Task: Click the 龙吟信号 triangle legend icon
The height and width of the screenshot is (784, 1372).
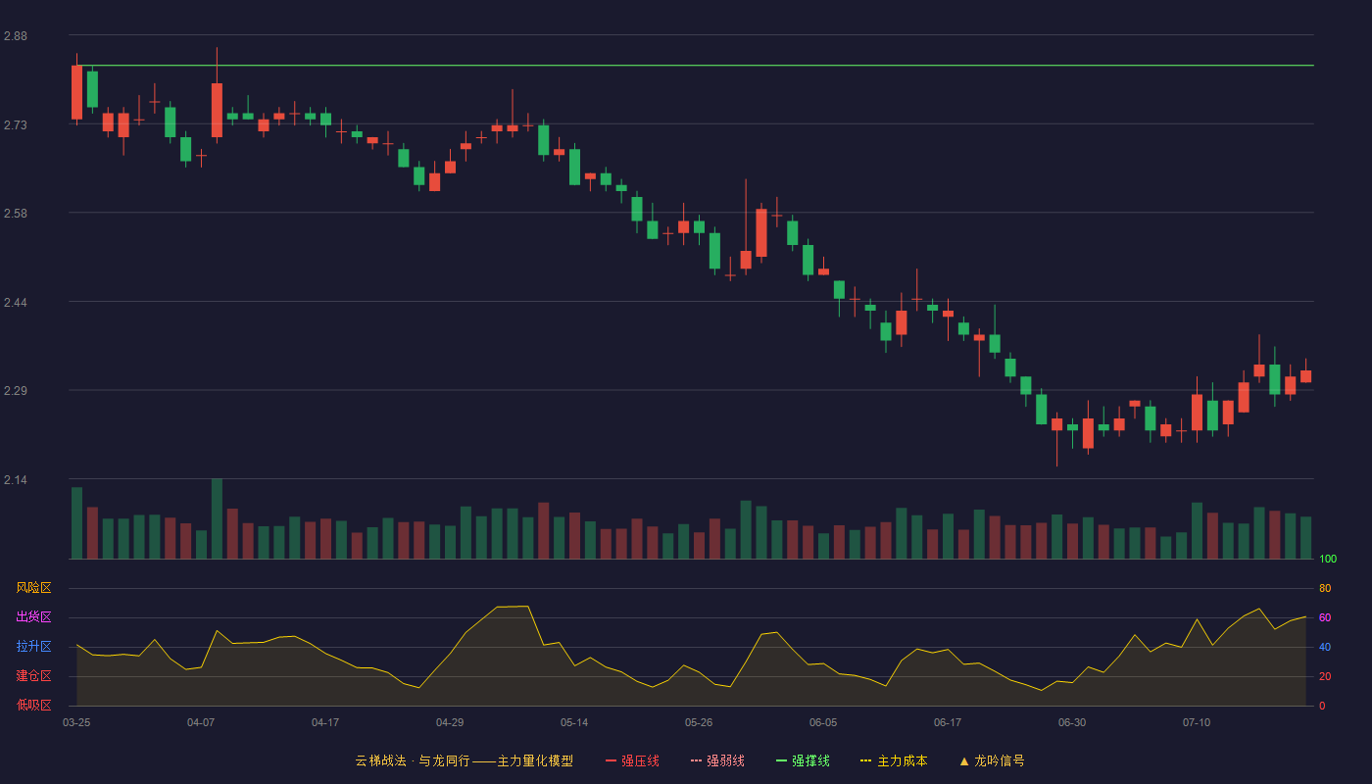Action: coord(964,760)
